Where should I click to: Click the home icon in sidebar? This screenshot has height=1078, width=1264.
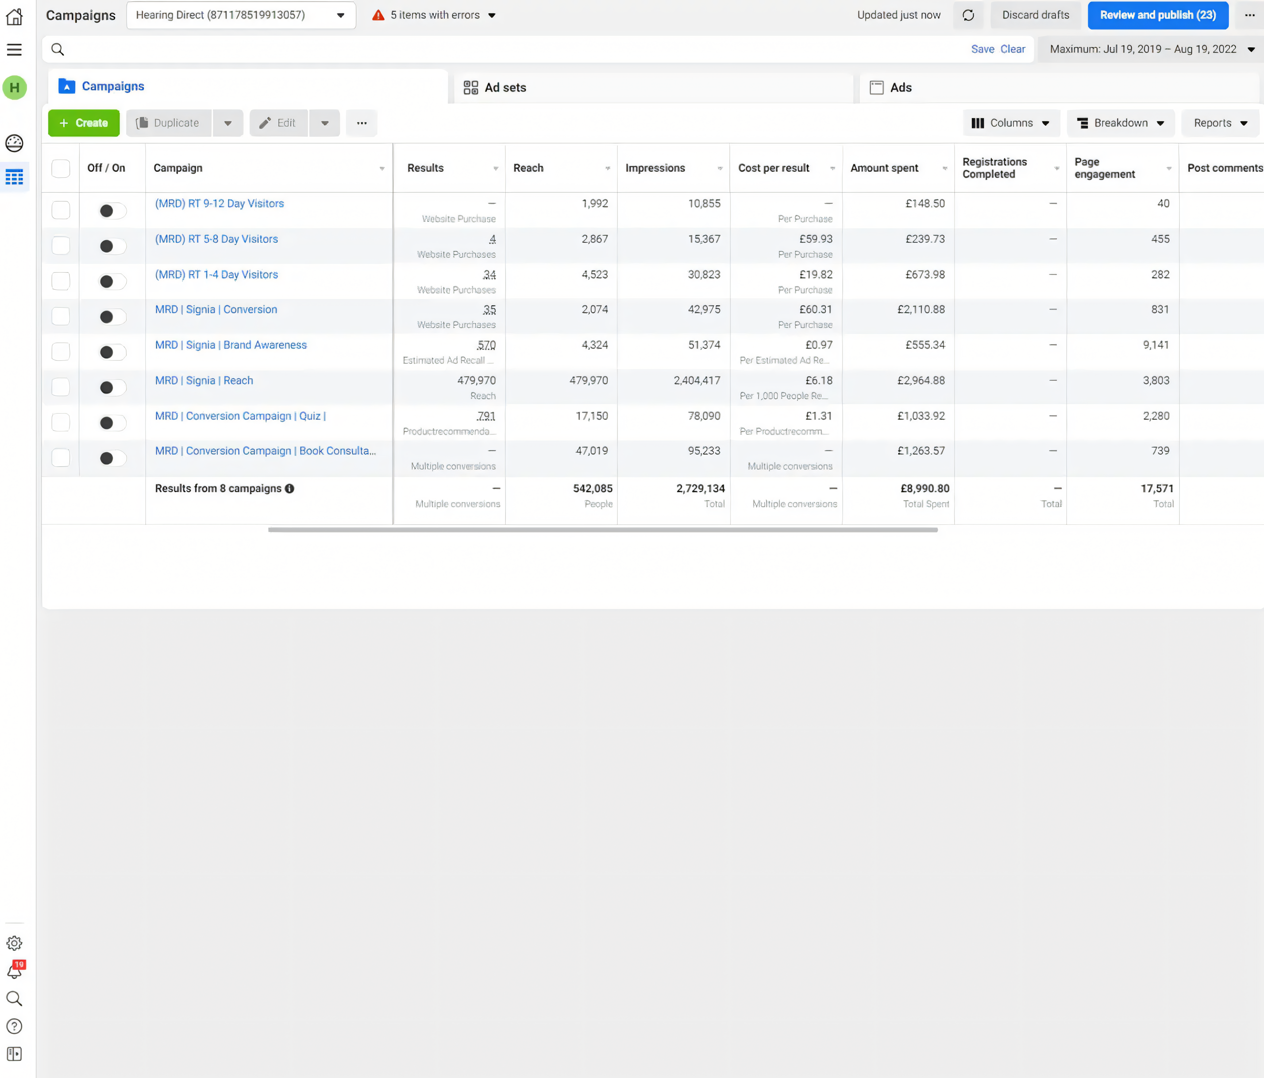(x=14, y=16)
